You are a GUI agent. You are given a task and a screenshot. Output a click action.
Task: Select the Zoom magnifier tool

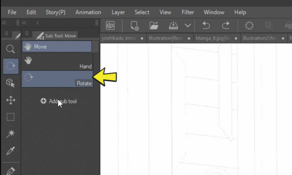tap(10, 49)
